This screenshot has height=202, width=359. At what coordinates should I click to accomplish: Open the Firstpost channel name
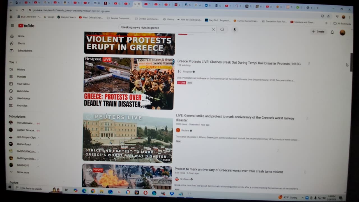click(187, 72)
